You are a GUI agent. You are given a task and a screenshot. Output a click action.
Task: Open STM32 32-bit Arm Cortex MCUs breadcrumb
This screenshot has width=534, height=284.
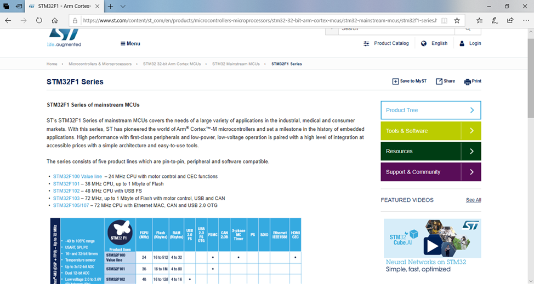coord(172,64)
